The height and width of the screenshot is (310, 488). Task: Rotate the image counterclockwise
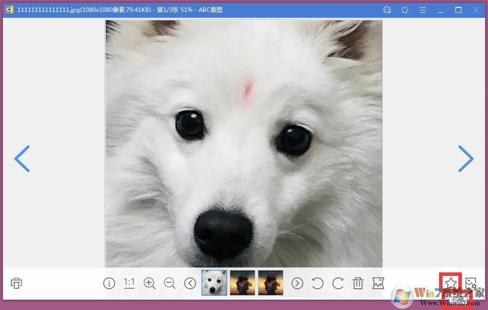318,283
